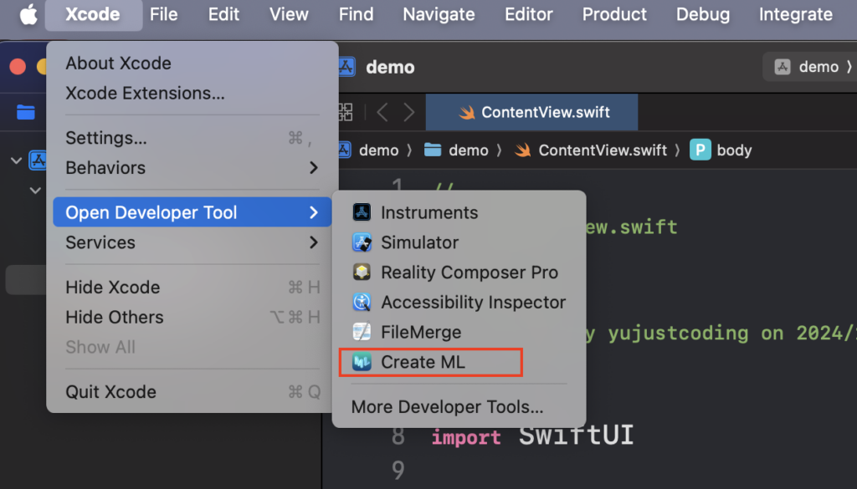Click More Developer Tools…

(x=447, y=407)
